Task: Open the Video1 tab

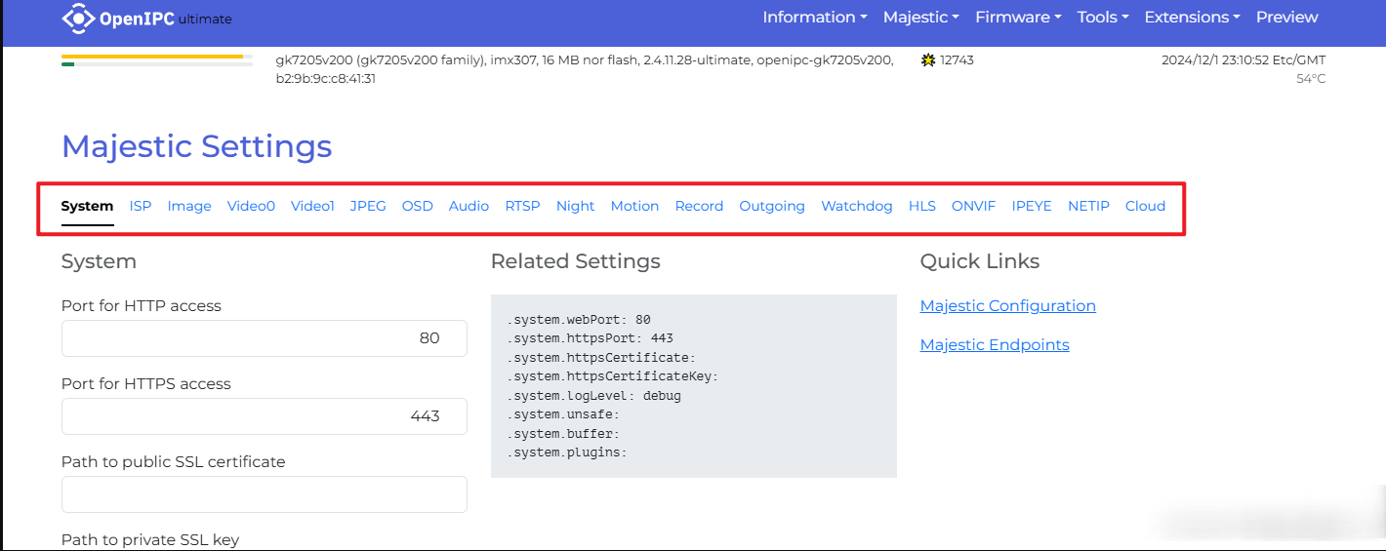Action: click(312, 206)
